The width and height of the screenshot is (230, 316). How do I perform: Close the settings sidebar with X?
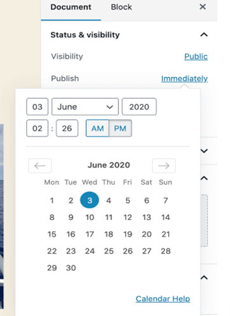point(203,7)
